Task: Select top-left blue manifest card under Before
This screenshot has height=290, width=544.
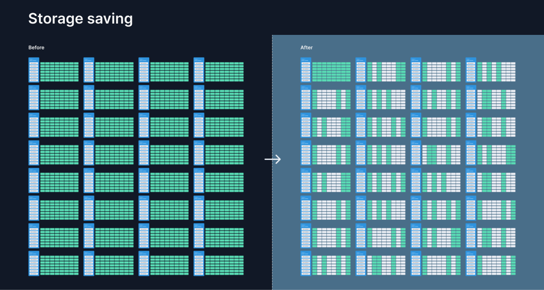Action: coord(34,70)
